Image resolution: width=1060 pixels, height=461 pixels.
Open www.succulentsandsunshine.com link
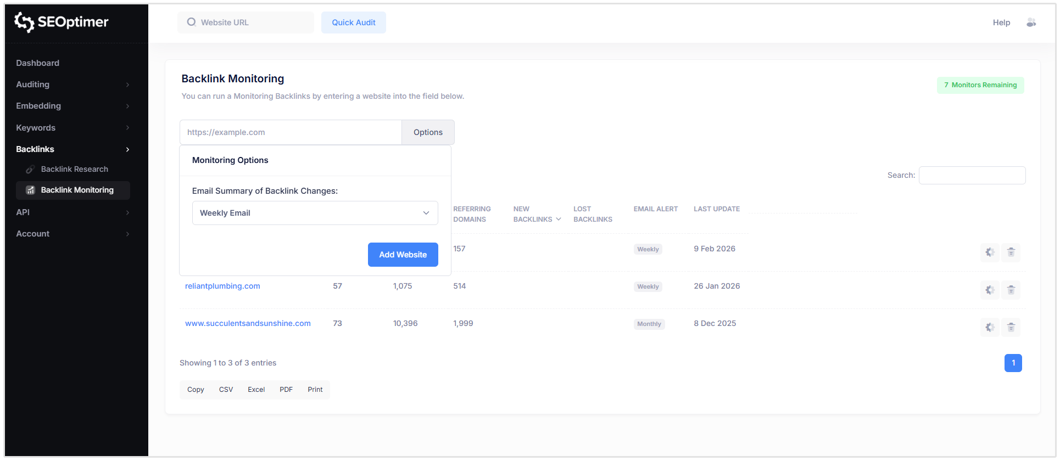coord(248,323)
